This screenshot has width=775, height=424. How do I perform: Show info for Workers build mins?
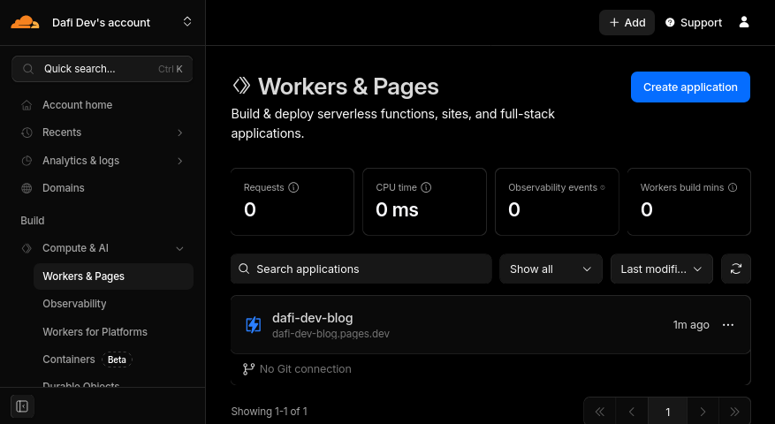(x=733, y=187)
